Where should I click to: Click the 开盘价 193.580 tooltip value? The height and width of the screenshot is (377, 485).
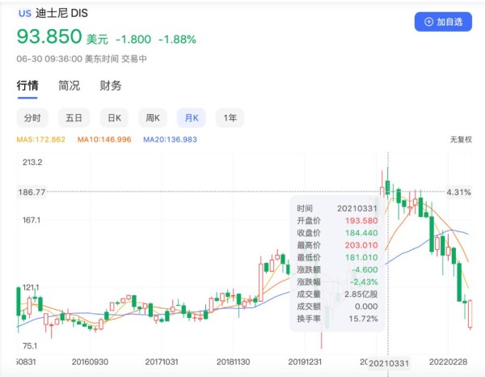(361, 221)
